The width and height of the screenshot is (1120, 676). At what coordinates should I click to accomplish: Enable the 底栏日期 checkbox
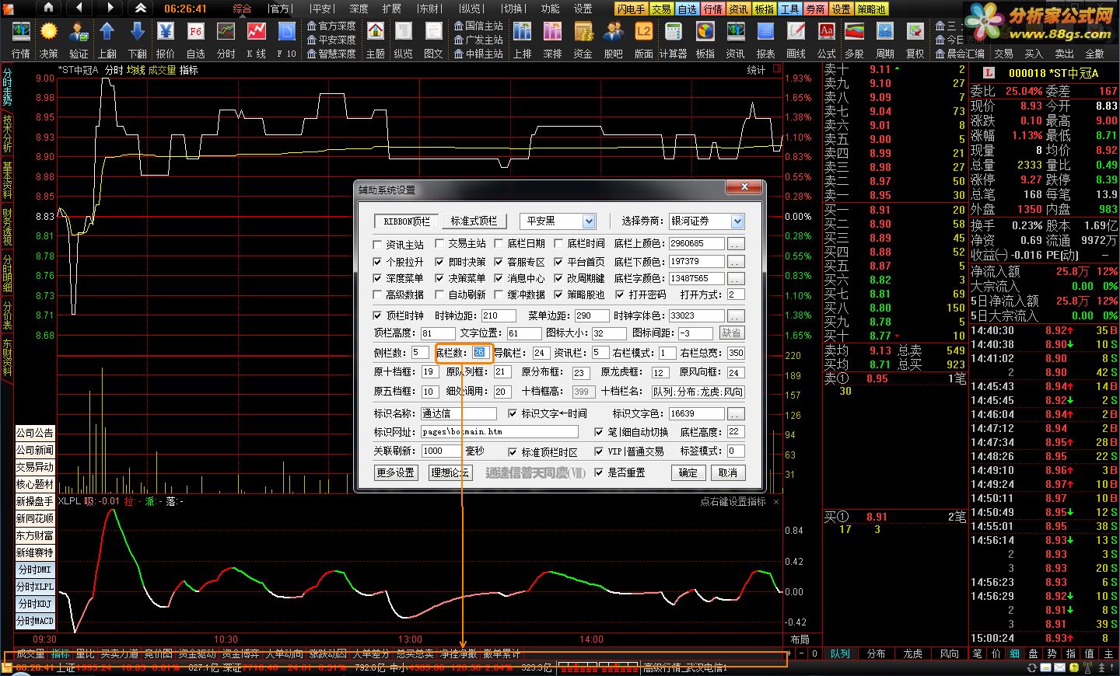499,243
